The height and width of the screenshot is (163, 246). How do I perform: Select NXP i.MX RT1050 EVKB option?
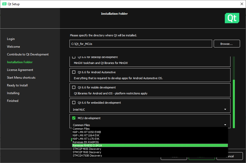[x=103, y=132]
